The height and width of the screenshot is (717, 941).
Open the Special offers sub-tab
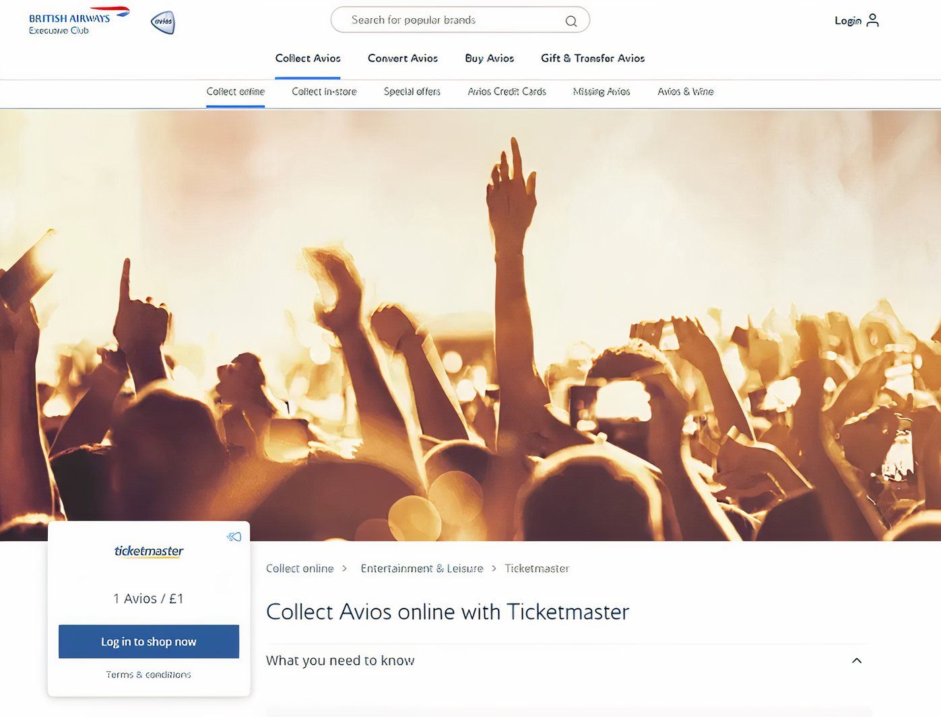(412, 92)
